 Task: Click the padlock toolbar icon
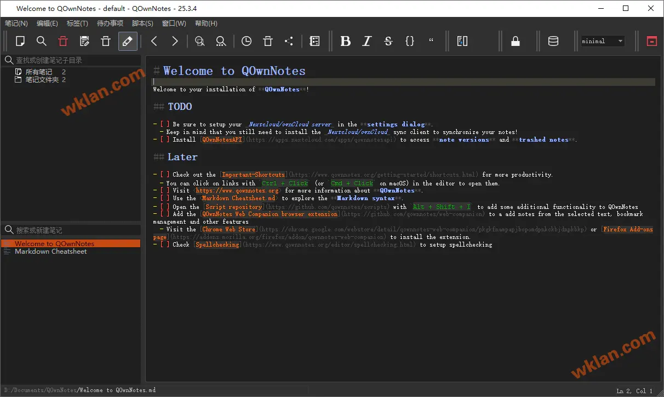515,41
